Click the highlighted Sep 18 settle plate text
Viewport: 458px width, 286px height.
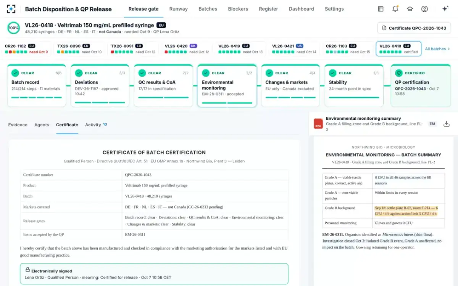point(406,211)
